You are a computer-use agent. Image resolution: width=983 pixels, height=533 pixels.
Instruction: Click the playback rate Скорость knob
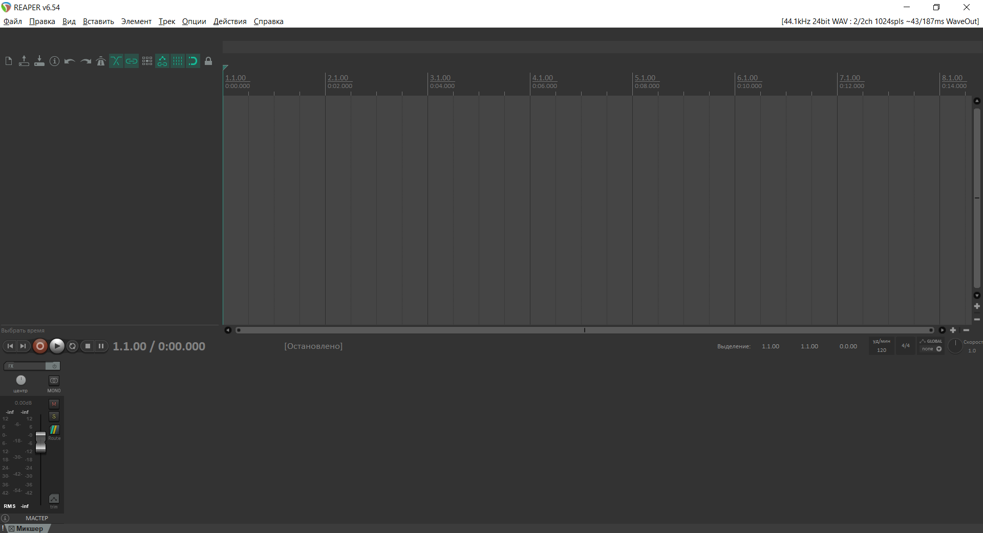[955, 346]
